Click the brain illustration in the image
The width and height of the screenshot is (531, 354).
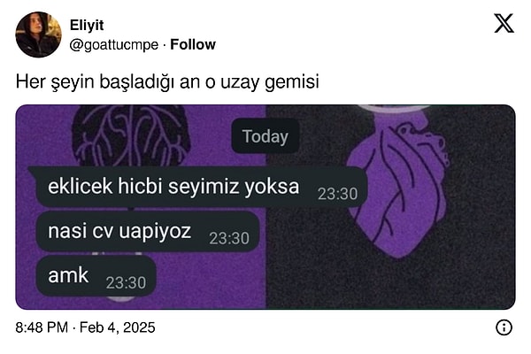point(131,135)
